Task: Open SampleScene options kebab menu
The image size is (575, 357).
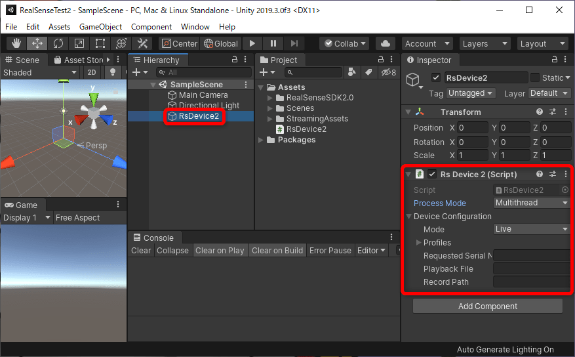Action: pos(246,85)
